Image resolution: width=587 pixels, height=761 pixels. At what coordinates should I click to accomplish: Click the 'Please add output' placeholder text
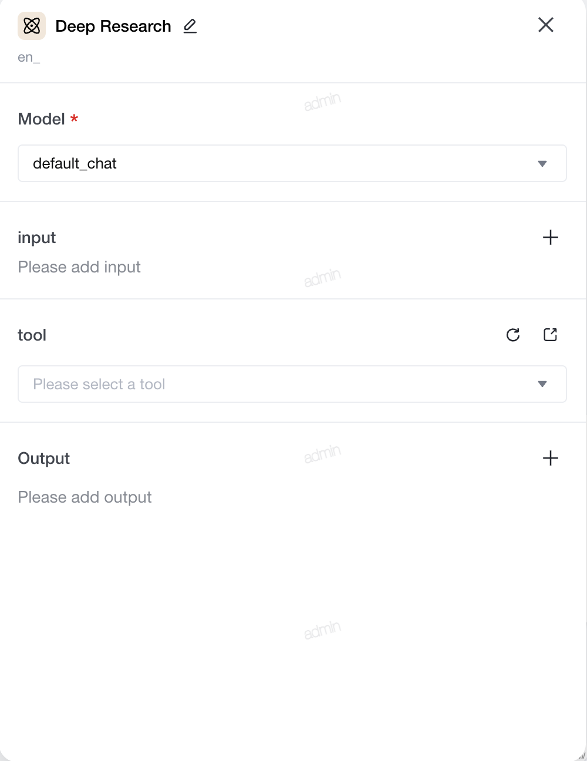pyautogui.click(x=85, y=497)
